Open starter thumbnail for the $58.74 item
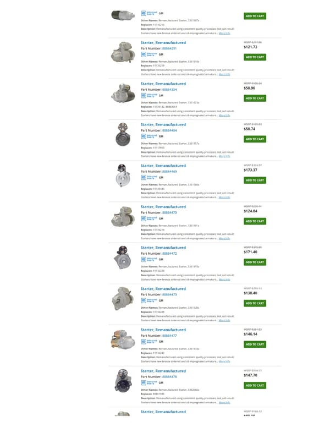330x427 pixels. click(x=123, y=134)
